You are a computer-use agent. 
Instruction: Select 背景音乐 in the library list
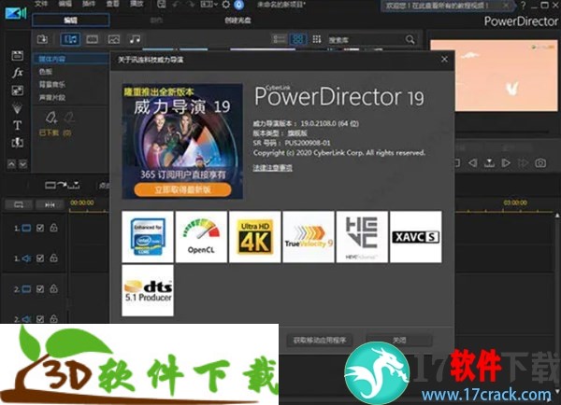[51, 85]
